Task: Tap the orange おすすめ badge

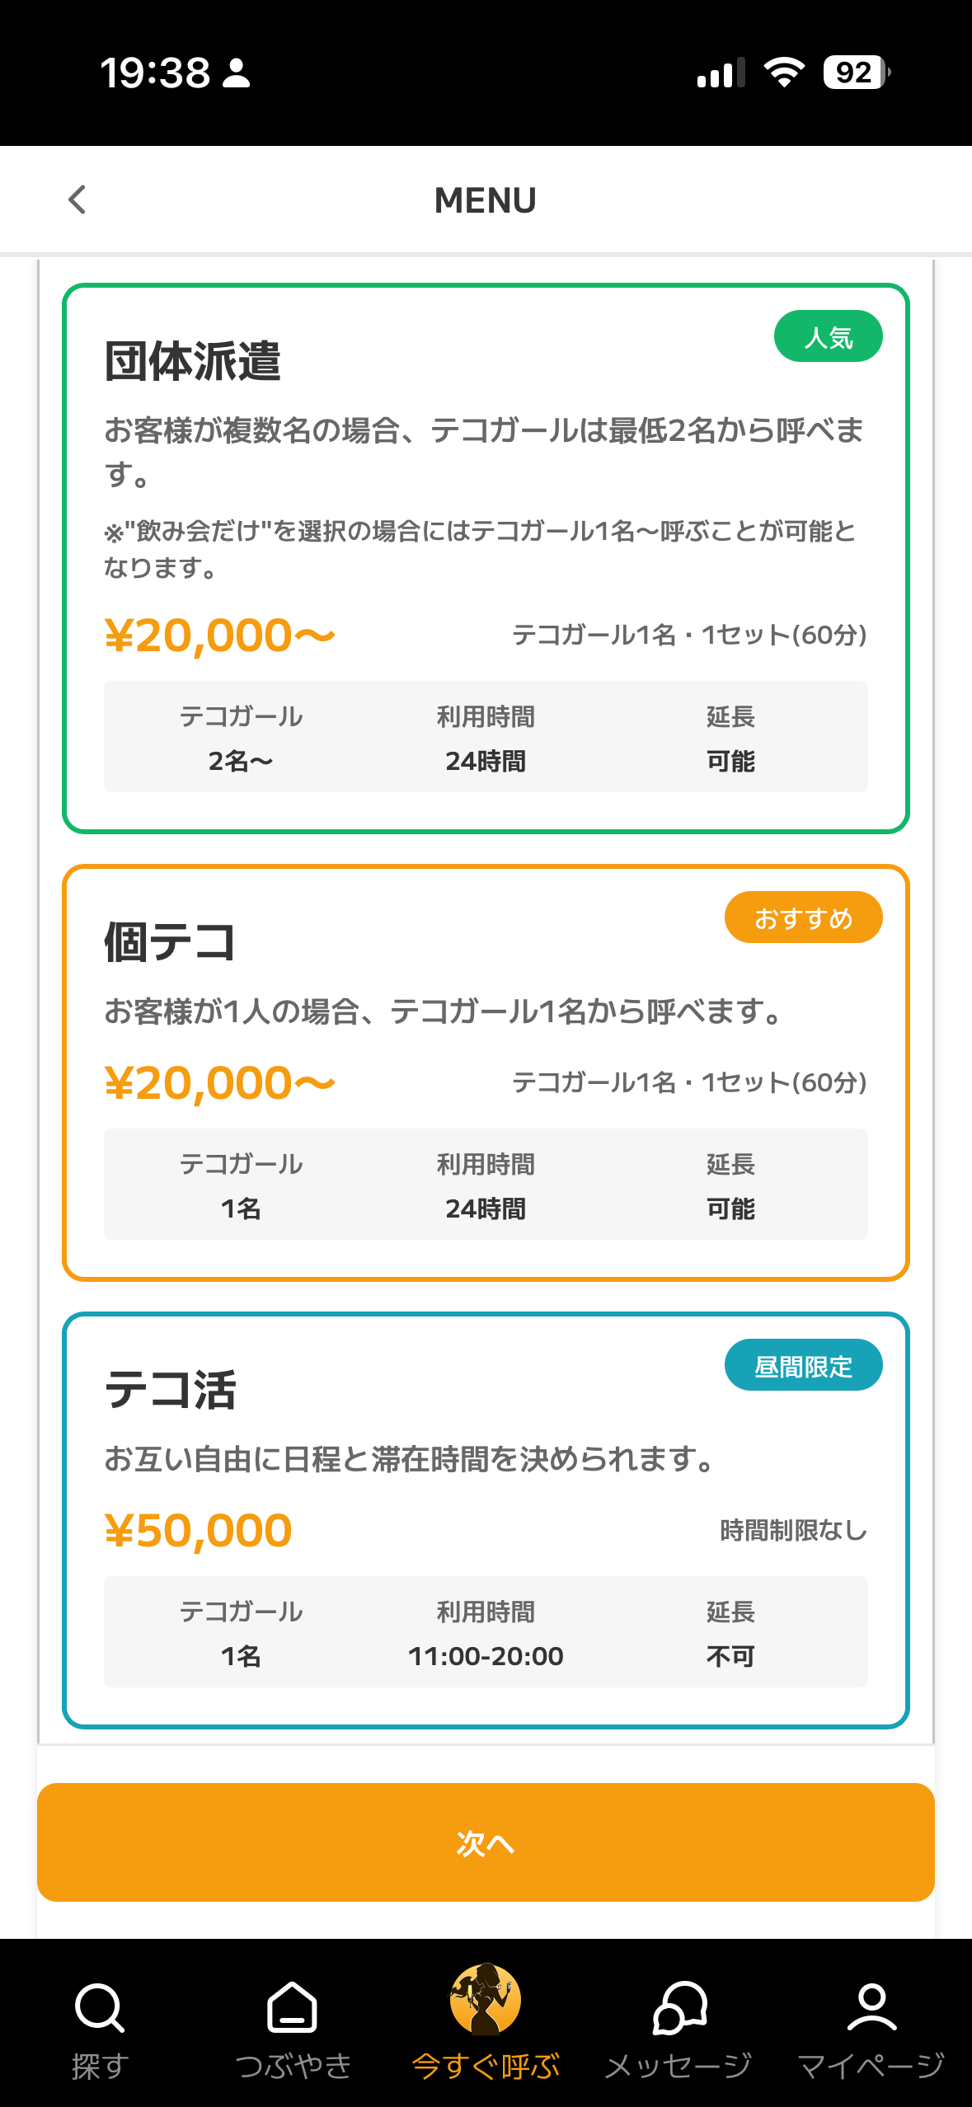Action: [x=803, y=917]
